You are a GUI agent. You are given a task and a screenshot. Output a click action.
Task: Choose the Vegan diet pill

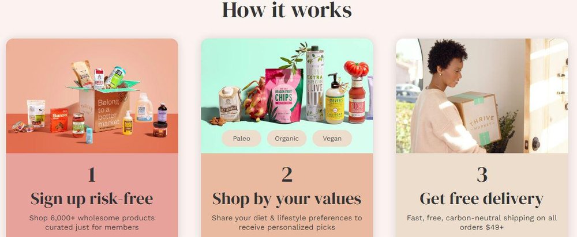pyautogui.click(x=332, y=138)
